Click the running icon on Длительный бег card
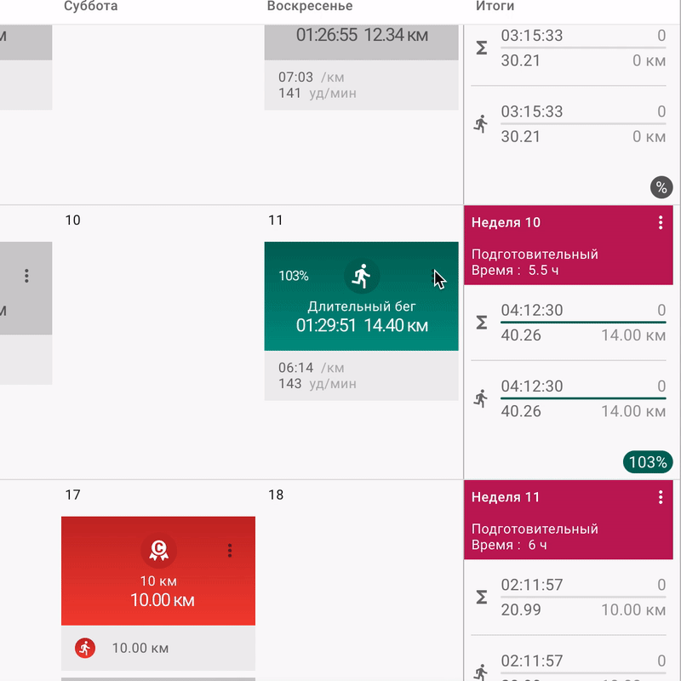 [362, 276]
